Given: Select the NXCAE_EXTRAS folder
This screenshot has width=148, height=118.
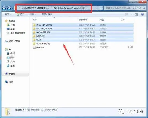Looking at the screenshot, I should point(83,29).
